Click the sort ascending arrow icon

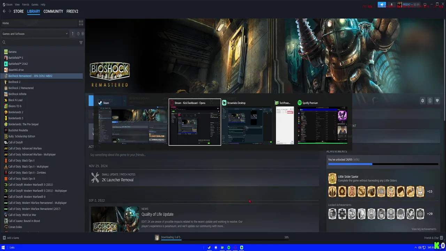[x=72, y=34]
